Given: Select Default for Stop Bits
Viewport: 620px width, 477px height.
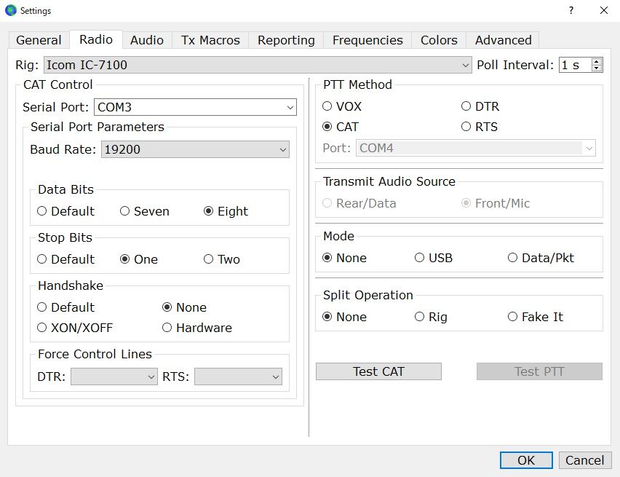Looking at the screenshot, I should click(x=65, y=259).
